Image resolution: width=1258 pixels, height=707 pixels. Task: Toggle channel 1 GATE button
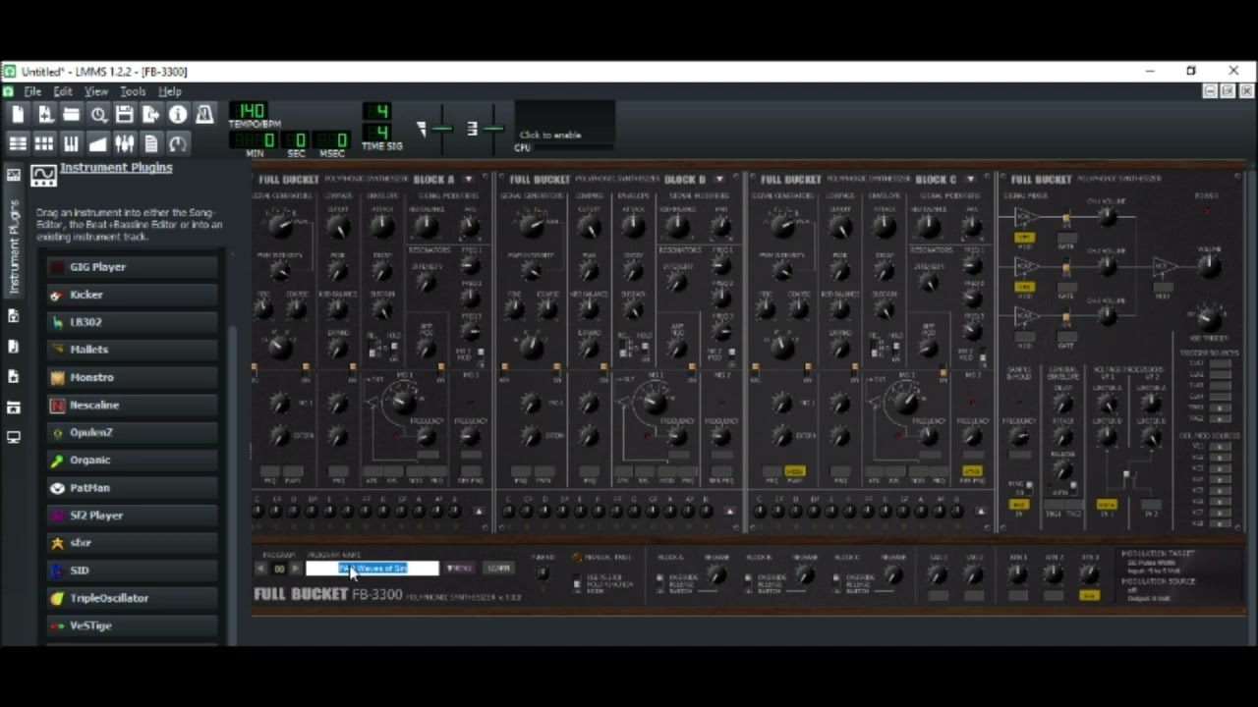coord(1065,238)
